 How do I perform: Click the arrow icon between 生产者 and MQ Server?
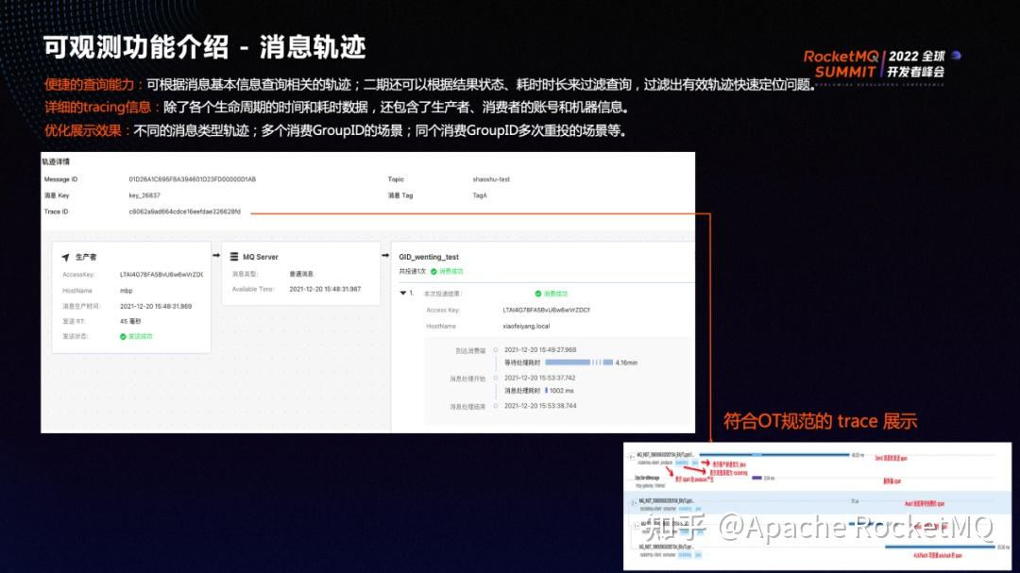click(216, 255)
